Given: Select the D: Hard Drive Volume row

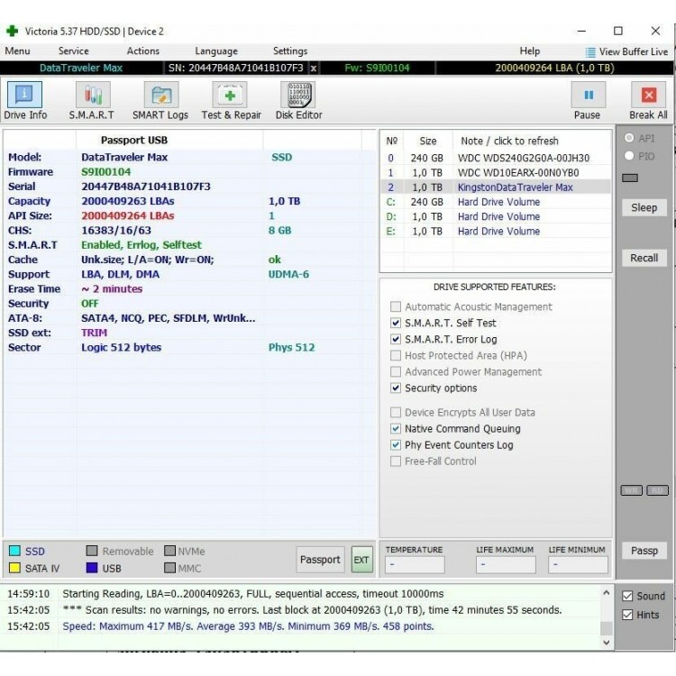Looking at the screenshot, I should coord(496,217).
